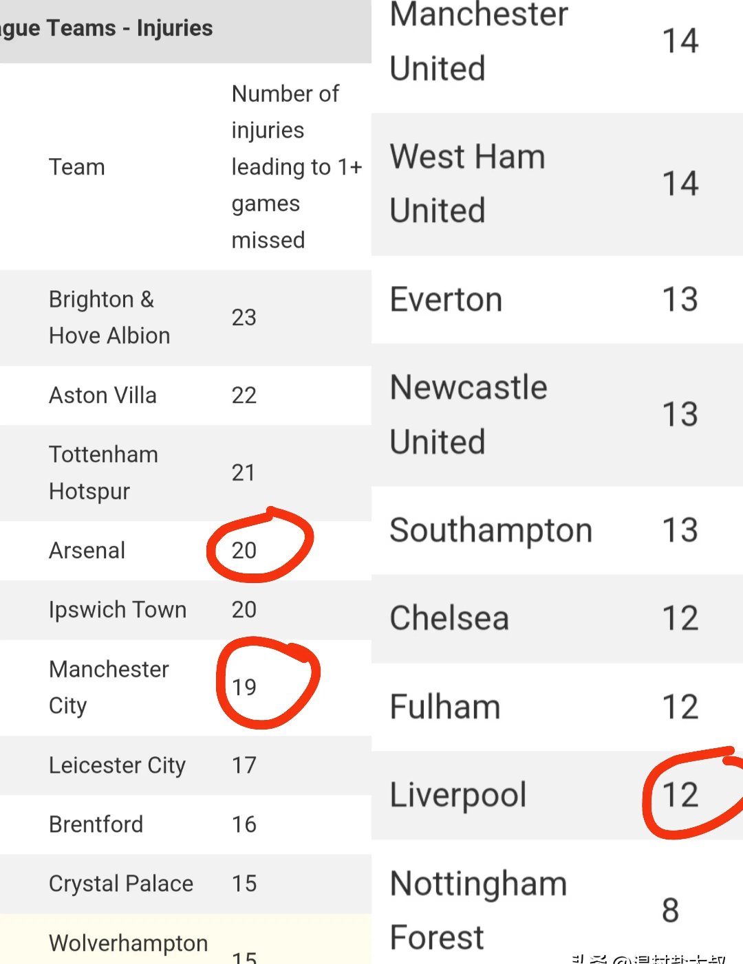The image size is (743, 964).
Task: Click the Fulham team name
Action: pyautogui.click(x=444, y=707)
